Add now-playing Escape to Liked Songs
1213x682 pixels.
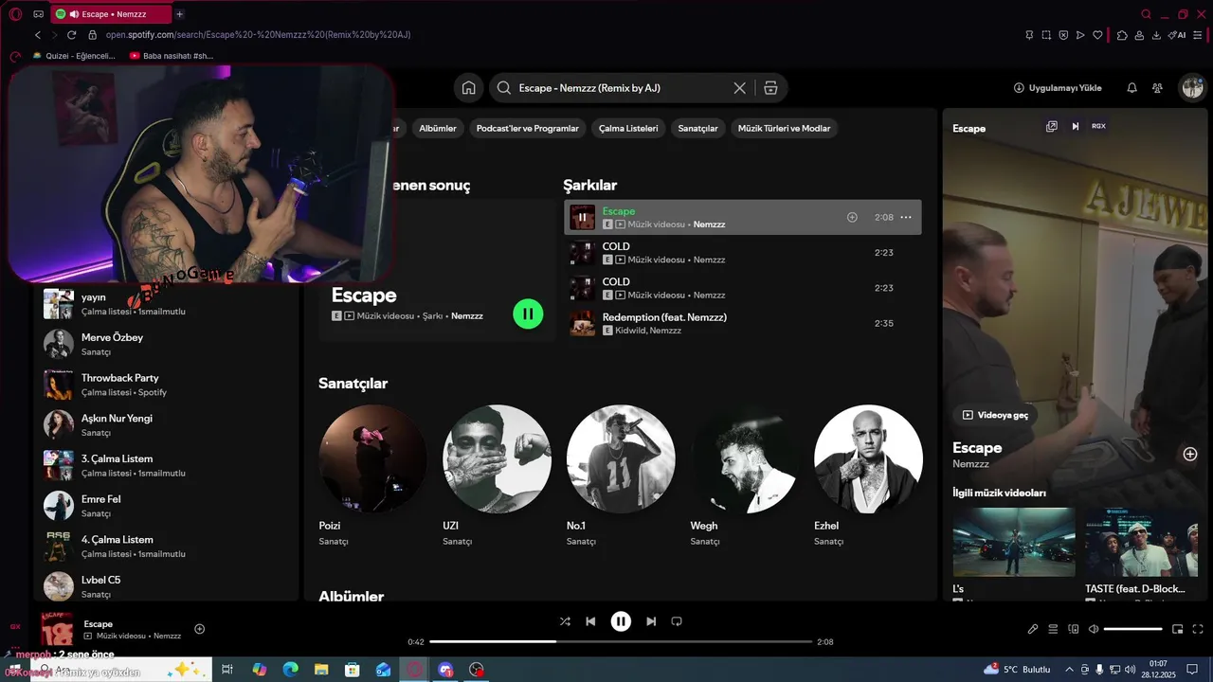pyautogui.click(x=199, y=629)
